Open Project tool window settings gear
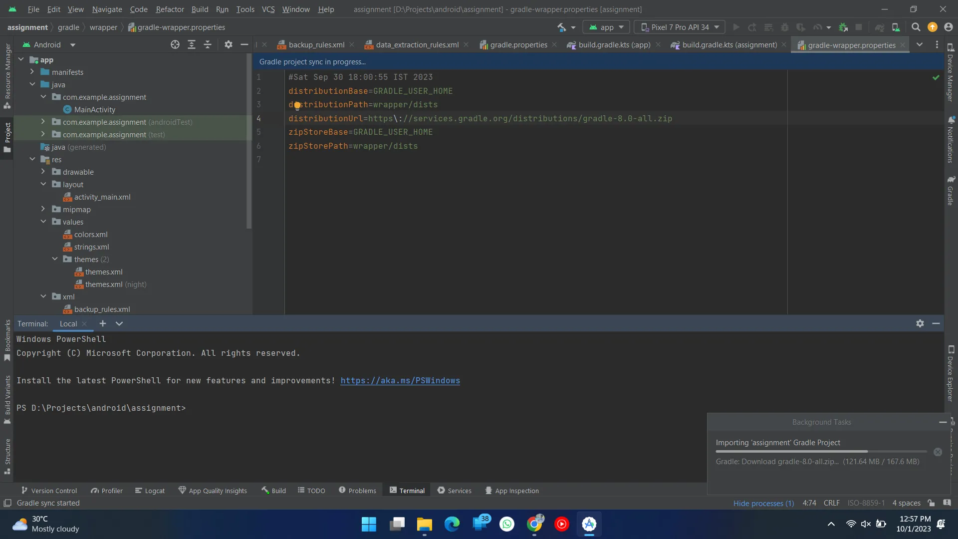This screenshot has width=958, height=539. point(228,44)
